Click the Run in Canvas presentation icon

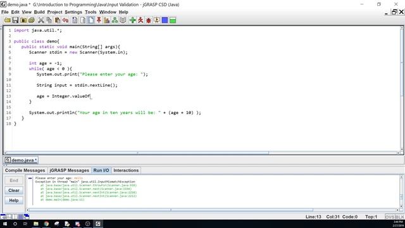tap(156, 20)
